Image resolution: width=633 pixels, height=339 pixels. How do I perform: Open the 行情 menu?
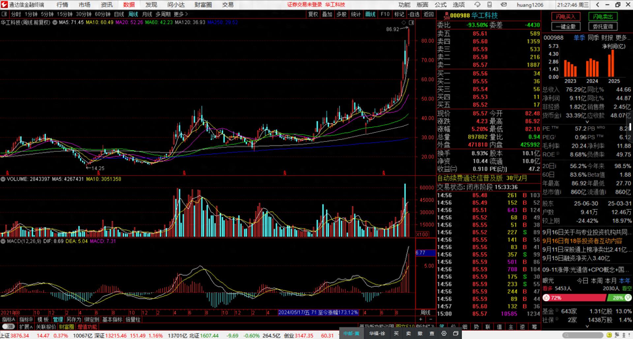pyautogui.click(x=62, y=5)
